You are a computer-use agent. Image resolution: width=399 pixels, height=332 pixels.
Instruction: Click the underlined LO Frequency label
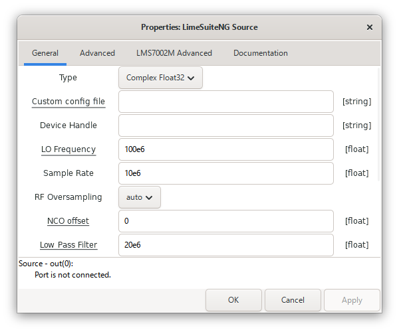68,149
